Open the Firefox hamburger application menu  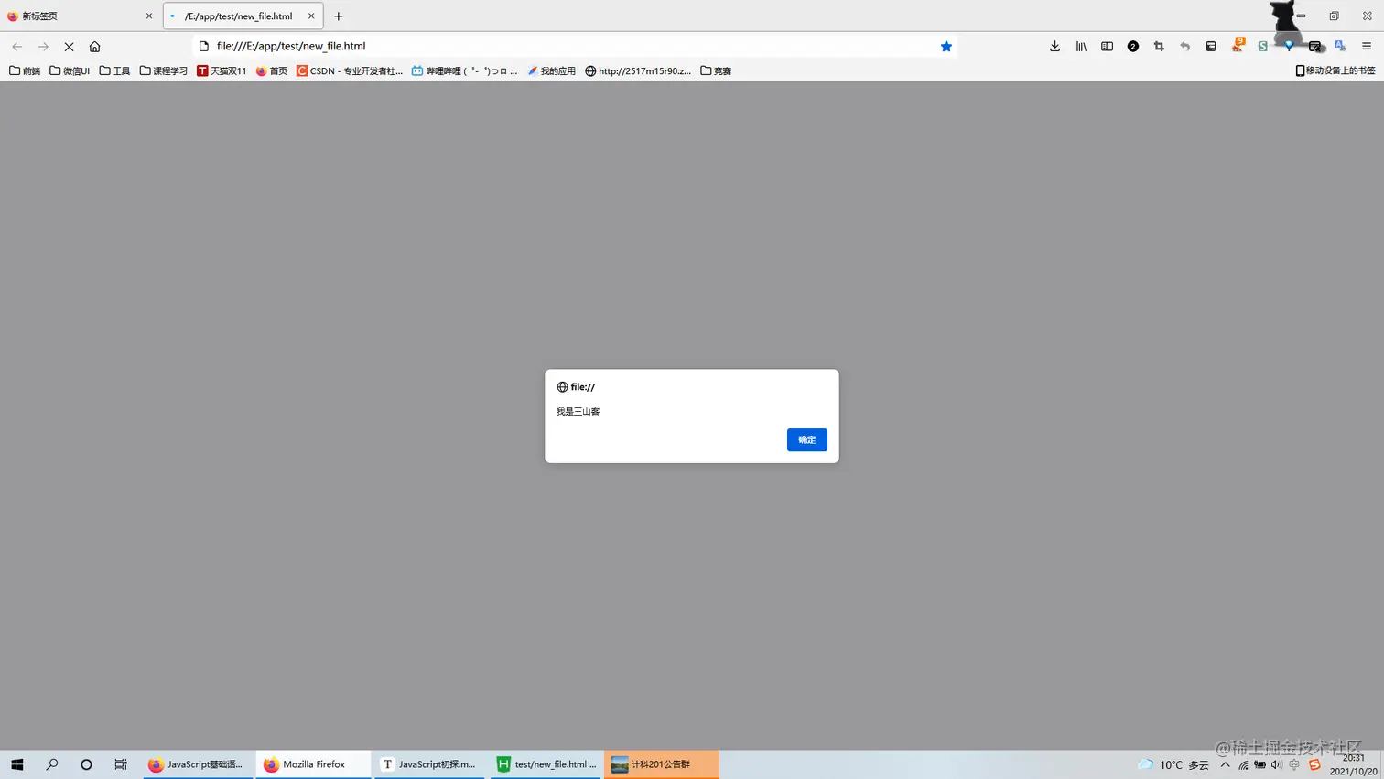[1367, 46]
